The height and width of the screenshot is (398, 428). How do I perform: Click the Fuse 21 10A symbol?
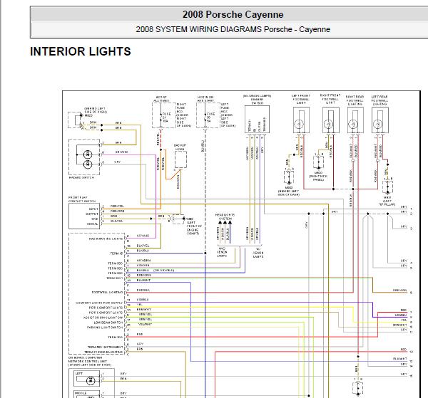[160, 117]
